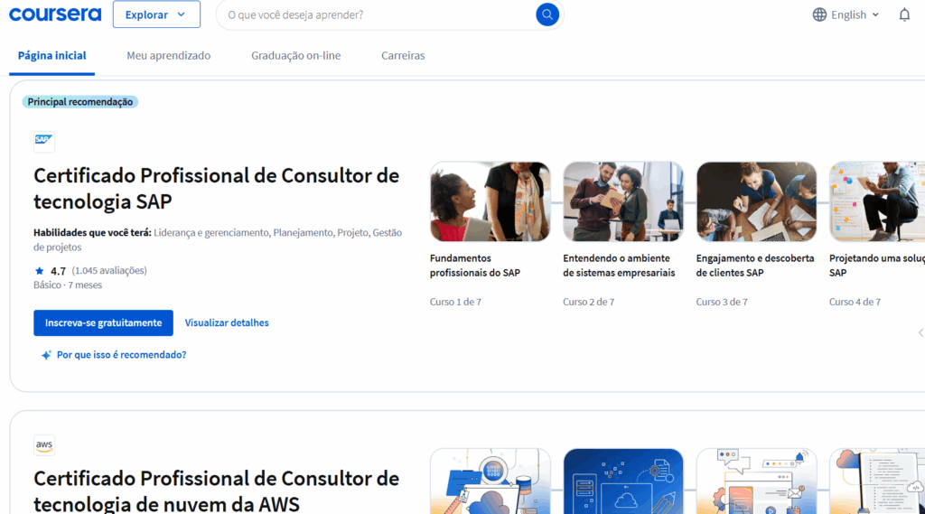Click the Coursera logo
This screenshot has height=514, width=925.
(x=55, y=14)
